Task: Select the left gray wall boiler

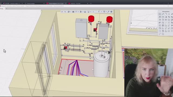Action: point(81,28)
